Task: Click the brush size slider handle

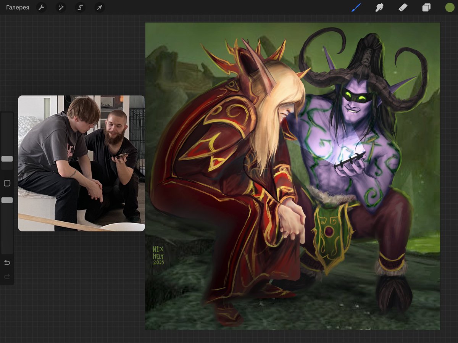Action: tap(7, 159)
